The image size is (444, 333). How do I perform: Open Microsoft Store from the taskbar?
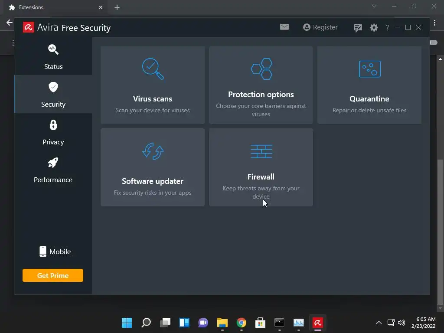[260, 323]
